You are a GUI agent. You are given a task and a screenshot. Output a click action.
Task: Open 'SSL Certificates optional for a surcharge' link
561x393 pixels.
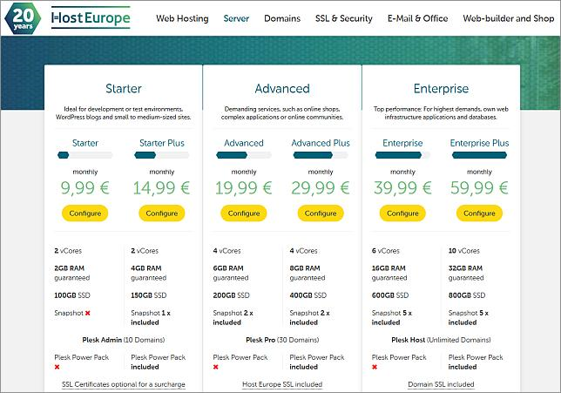pyautogui.click(x=124, y=384)
